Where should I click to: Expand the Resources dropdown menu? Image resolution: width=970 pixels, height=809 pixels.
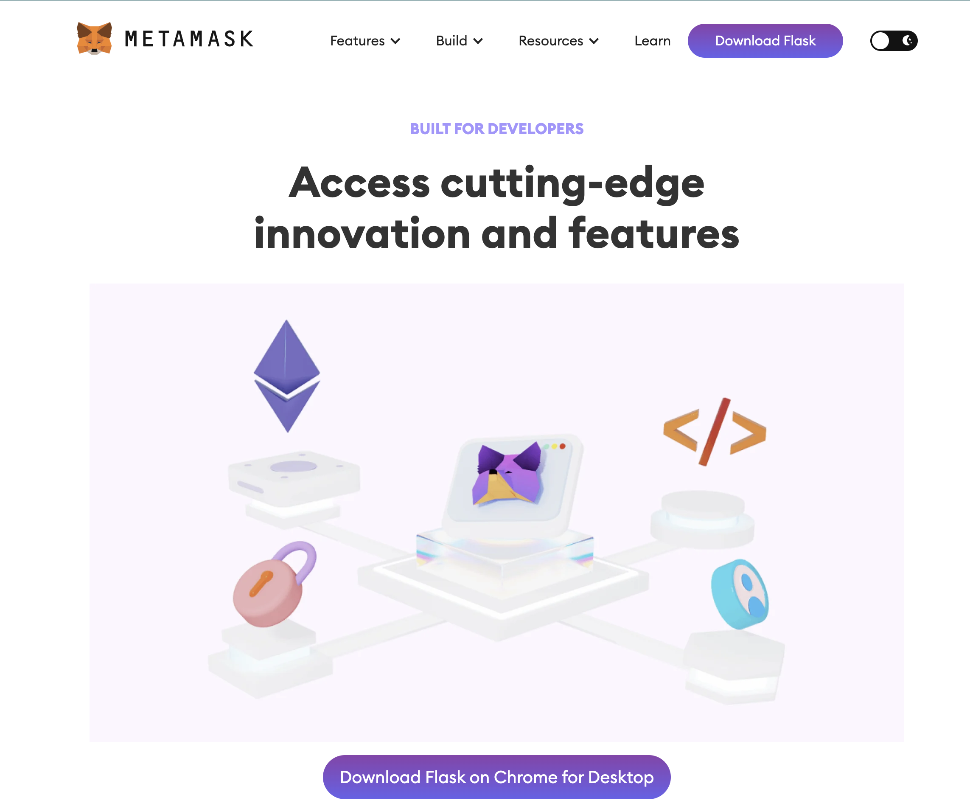click(x=558, y=40)
